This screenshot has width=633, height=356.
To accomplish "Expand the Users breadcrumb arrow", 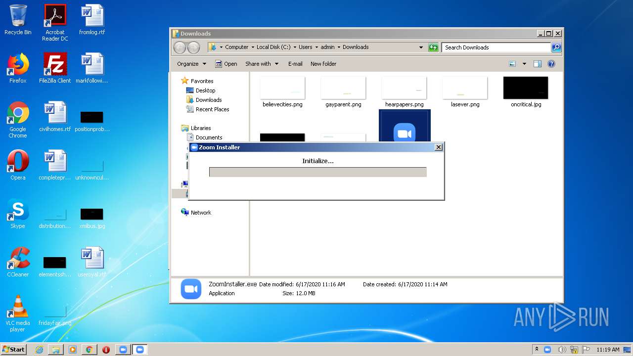I will (316, 47).
